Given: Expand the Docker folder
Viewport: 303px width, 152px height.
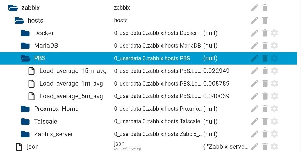Looking at the screenshot, I should tap(26, 33).
